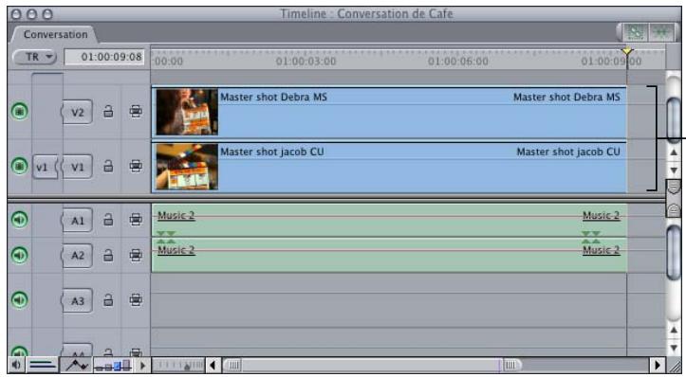Click video scroll down arrow
This screenshot has height=377, width=686.
[x=674, y=170]
